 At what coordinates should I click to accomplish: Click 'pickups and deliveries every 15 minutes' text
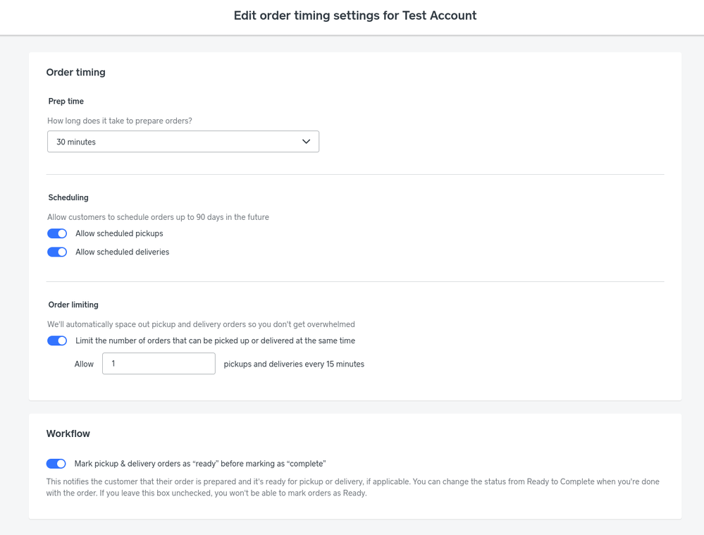click(294, 364)
